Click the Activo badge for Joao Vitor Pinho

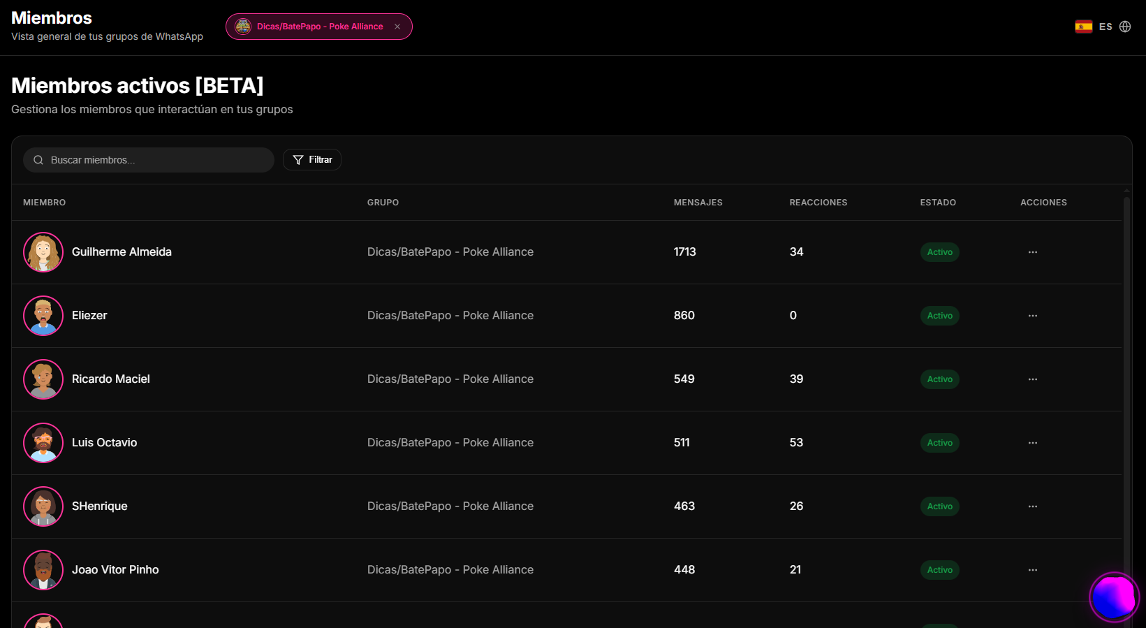[940, 570]
